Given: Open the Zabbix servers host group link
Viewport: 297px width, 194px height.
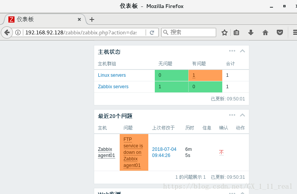Looking at the screenshot, I should click(x=113, y=87).
